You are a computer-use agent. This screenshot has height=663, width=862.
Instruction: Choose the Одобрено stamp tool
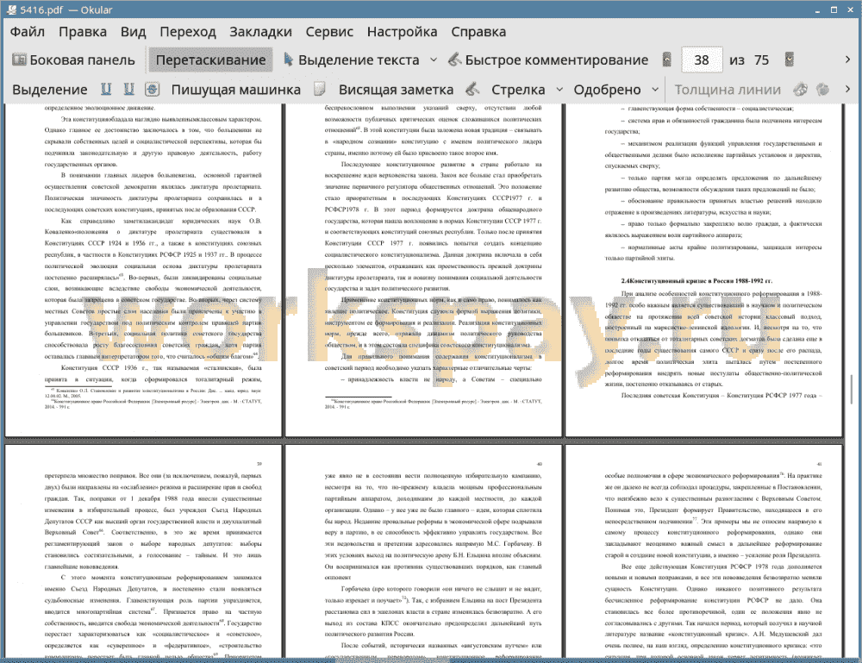click(x=607, y=90)
